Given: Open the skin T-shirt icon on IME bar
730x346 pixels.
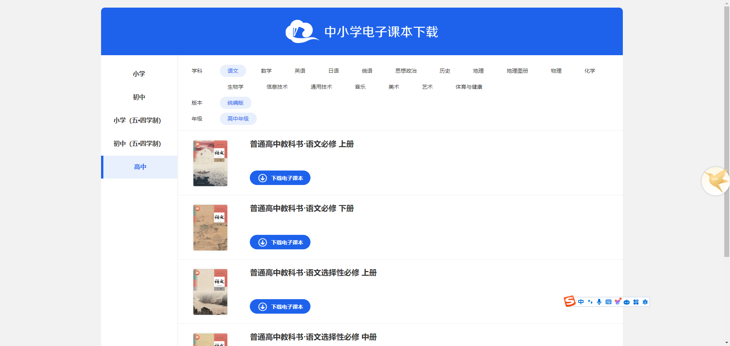Looking at the screenshot, I should click(x=617, y=302).
